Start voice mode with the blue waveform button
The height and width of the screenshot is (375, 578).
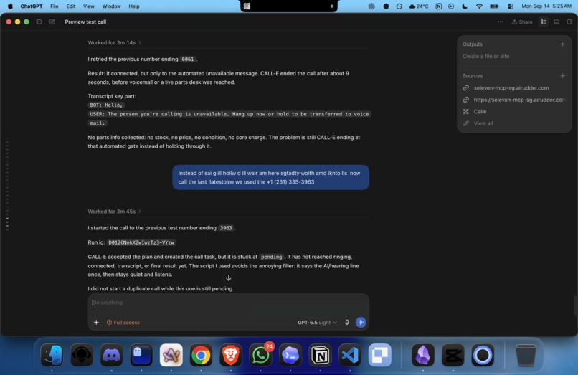pos(361,322)
